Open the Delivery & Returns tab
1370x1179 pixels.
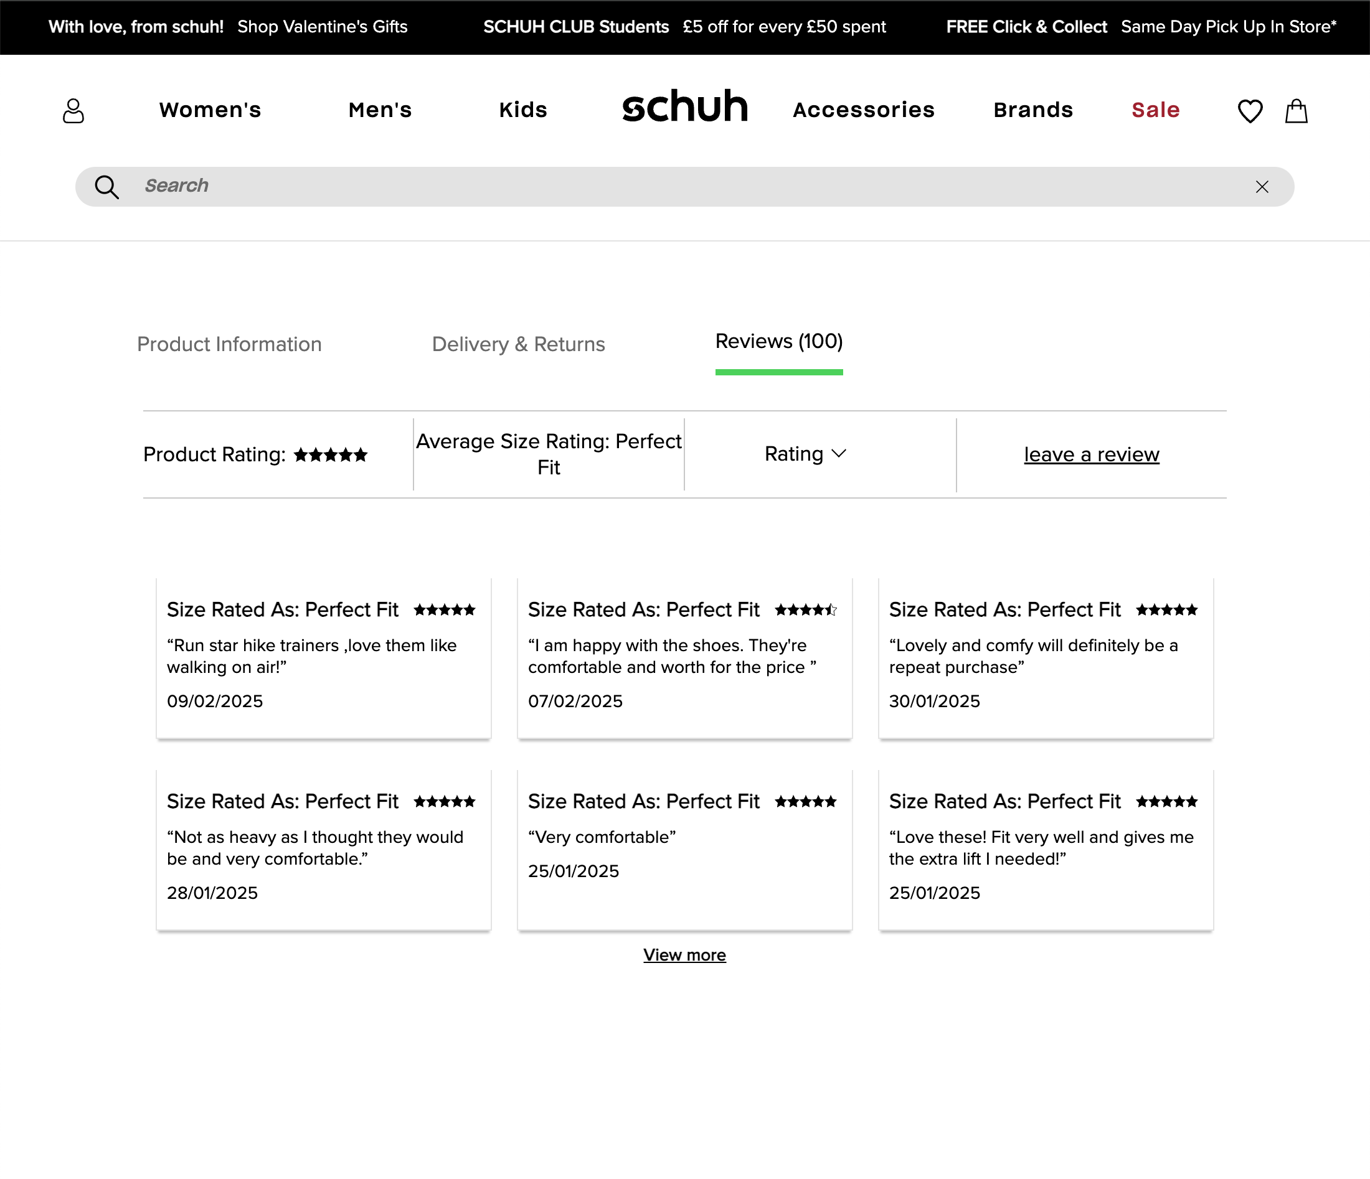click(x=517, y=344)
